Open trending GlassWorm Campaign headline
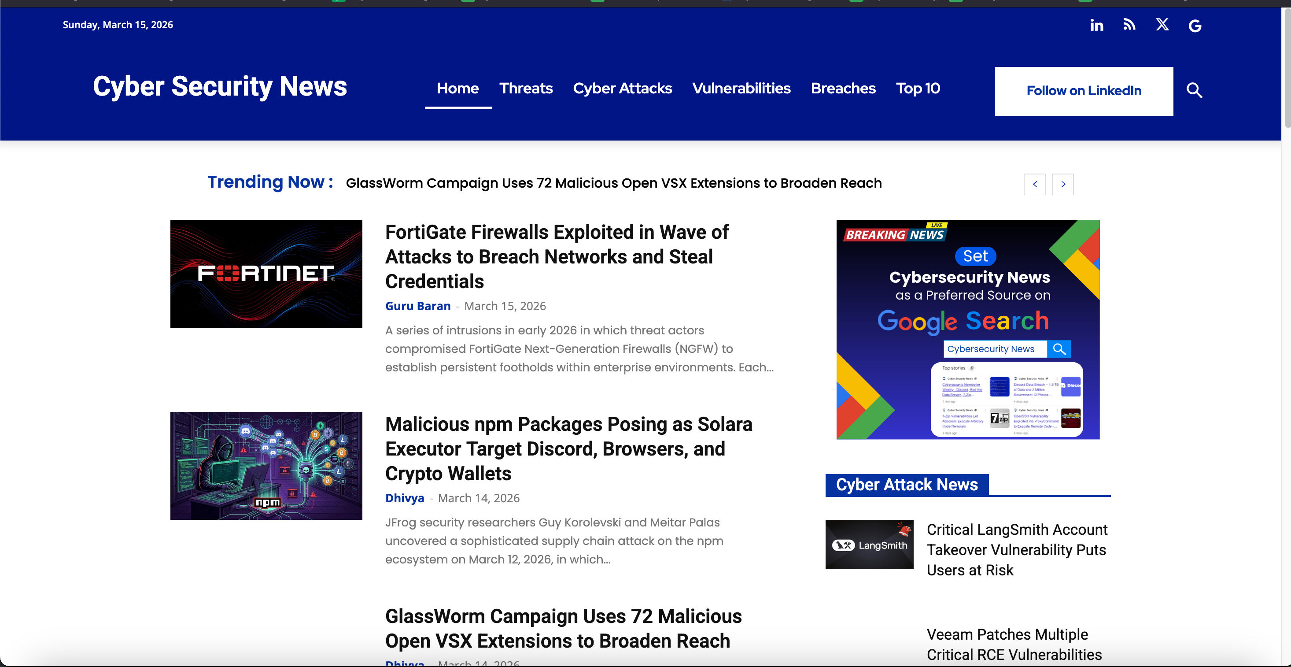The width and height of the screenshot is (1291, 667). 613,183
